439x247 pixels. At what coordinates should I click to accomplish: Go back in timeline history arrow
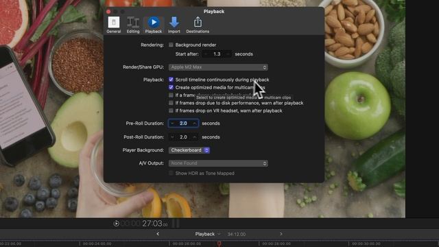[158, 234]
